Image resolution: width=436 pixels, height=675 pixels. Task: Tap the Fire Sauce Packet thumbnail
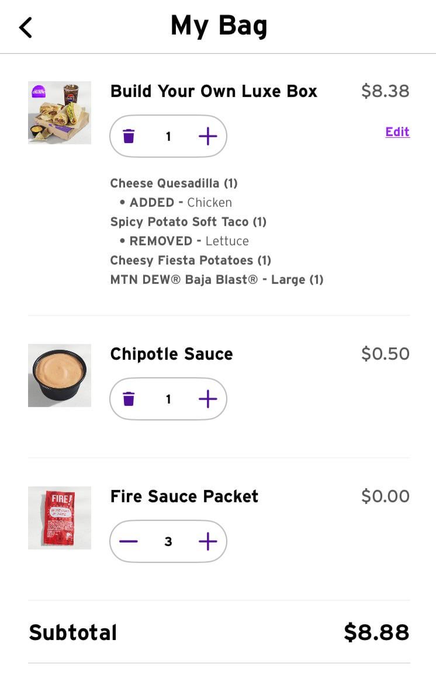pos(60,518)
